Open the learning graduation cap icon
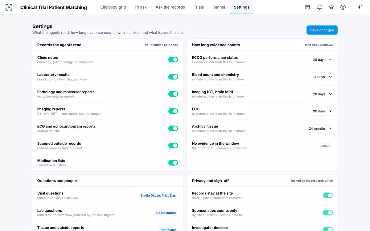 tap(331, 7)
